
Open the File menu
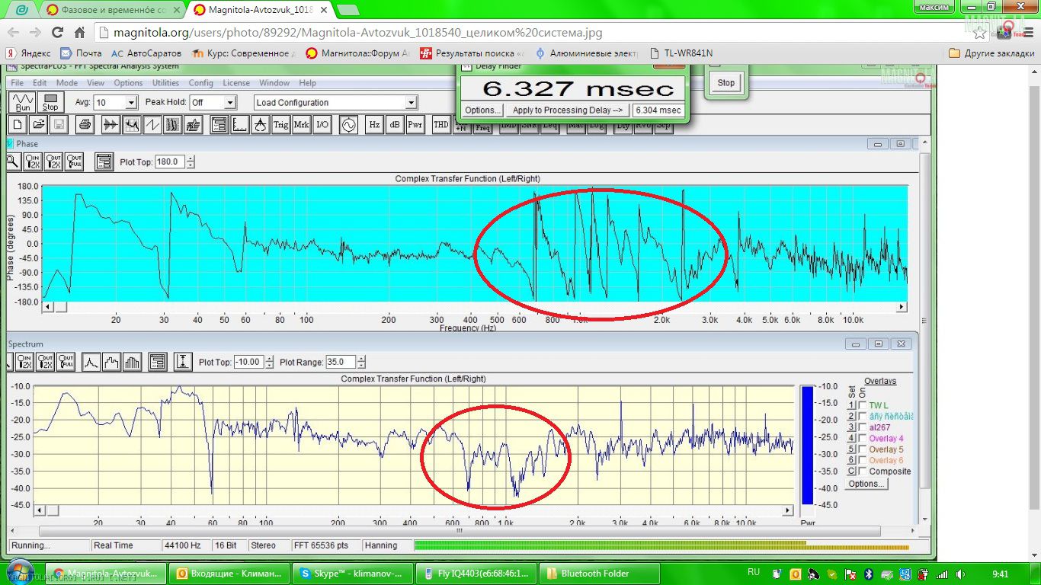point(17,83)
